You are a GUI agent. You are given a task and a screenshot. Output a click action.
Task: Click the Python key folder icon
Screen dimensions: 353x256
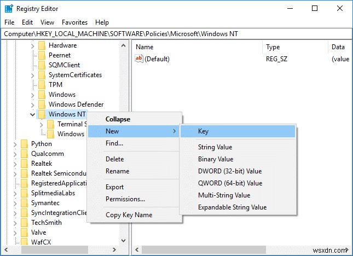tap(24, 144)
